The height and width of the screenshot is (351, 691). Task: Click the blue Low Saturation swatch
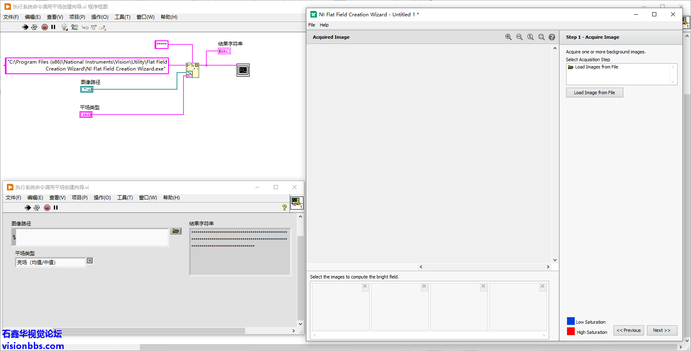(x=571, y=321)
